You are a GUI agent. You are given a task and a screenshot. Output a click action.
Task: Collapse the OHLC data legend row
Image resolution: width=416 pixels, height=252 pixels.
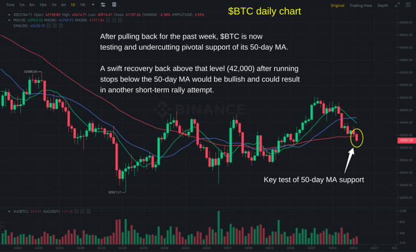click(x=9, y=15)
